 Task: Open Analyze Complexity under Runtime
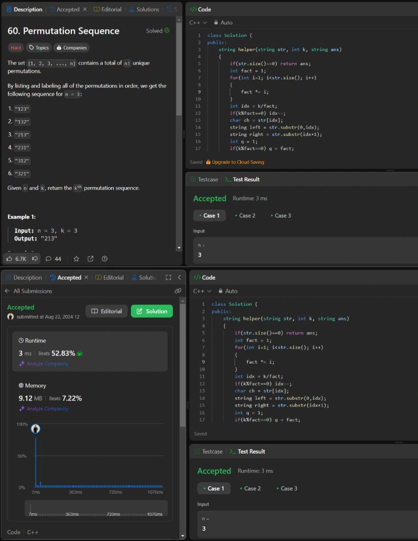(x=43, y=364)
